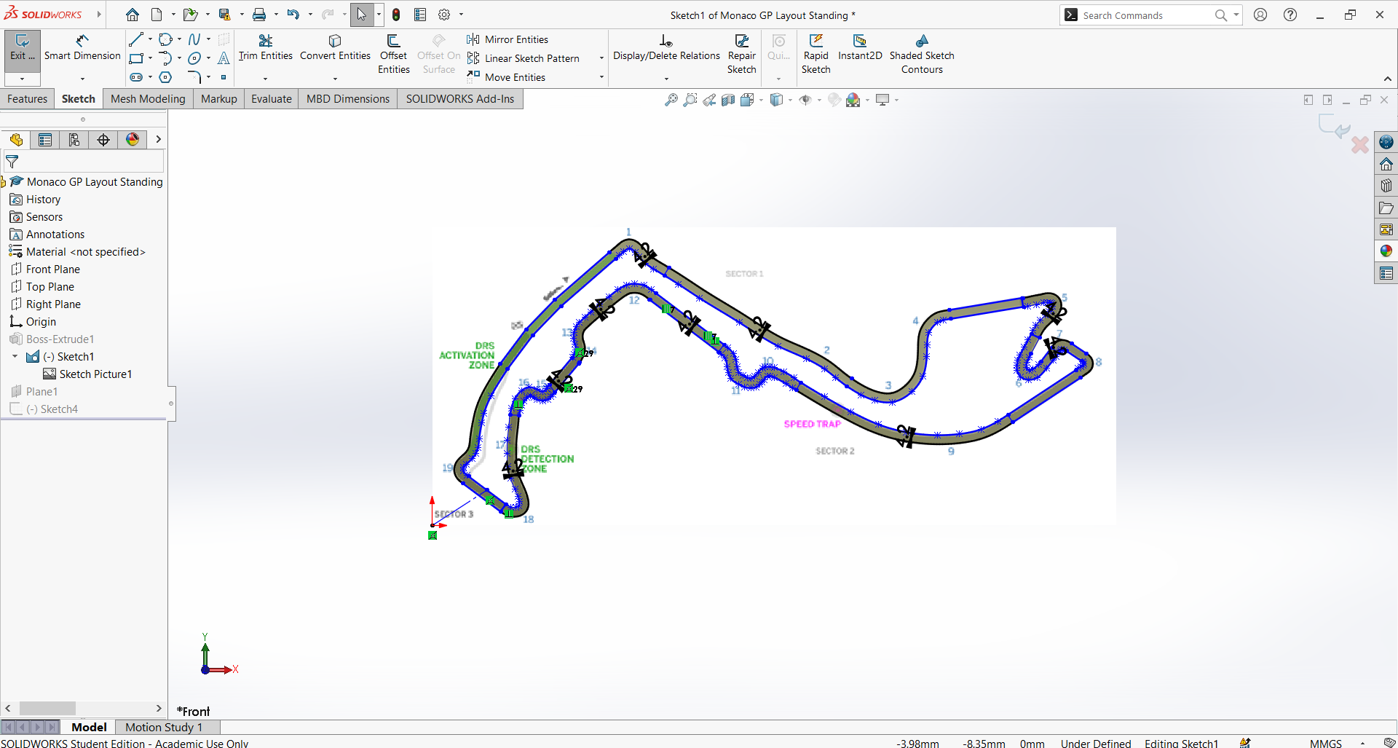Select the Line sketch tool
Viewport: 1398px width, 748px height.
click(x=135, y=39)
